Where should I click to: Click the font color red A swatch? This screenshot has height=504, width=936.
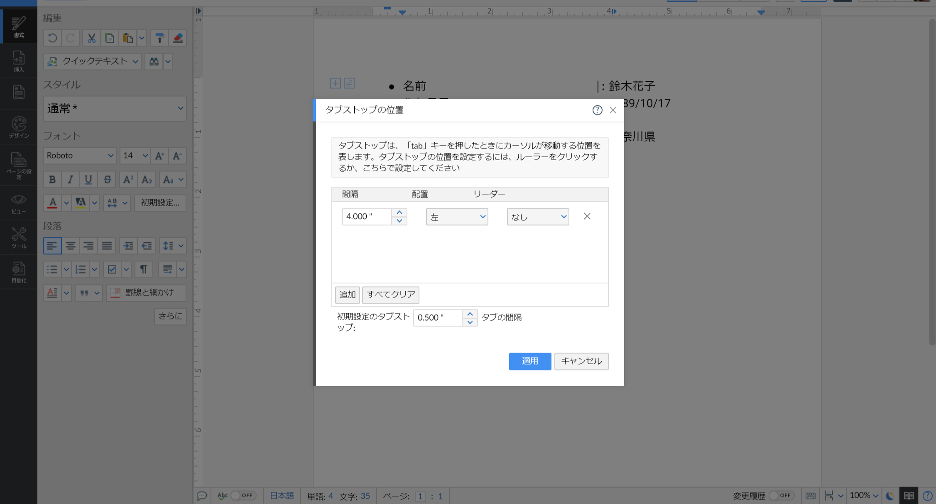click(52, 202)
